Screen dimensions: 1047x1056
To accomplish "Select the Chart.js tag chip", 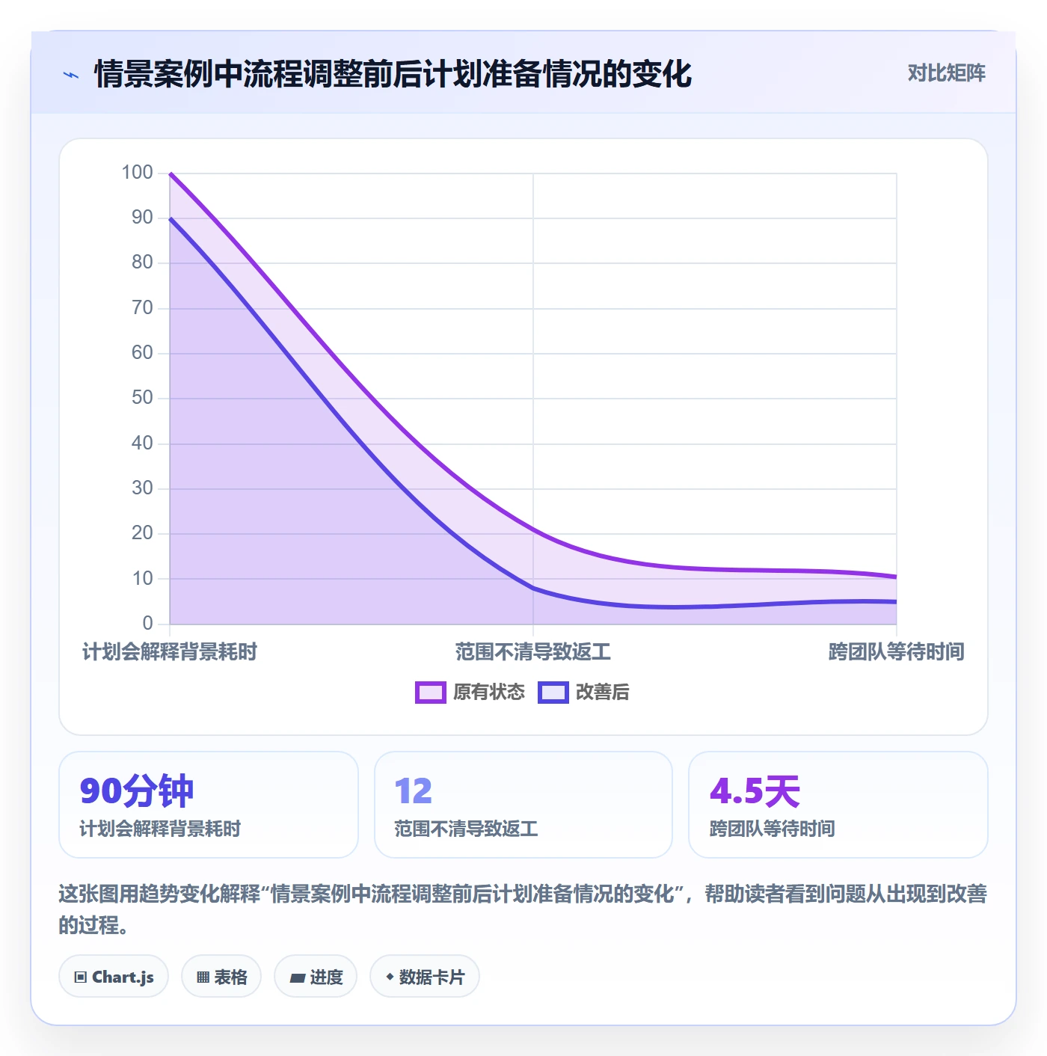I will pos(114,976).
